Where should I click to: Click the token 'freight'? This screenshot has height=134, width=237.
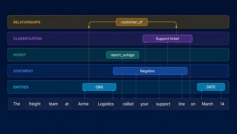coord(35,104)
